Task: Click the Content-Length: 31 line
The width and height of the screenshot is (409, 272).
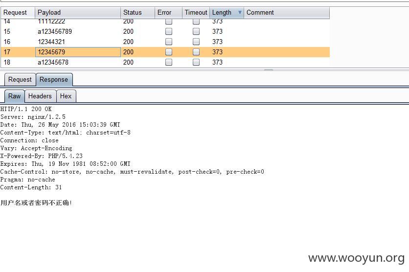Action: (31, 187)
